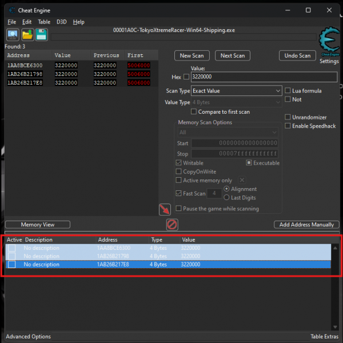Click the Value input field

coord(264,77)
